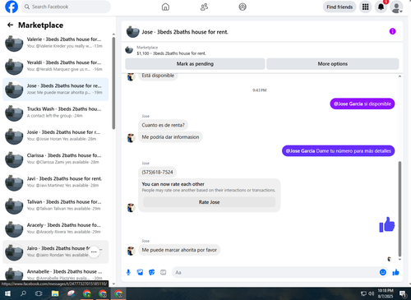Open Clarissa's conversation

point(56,159)
